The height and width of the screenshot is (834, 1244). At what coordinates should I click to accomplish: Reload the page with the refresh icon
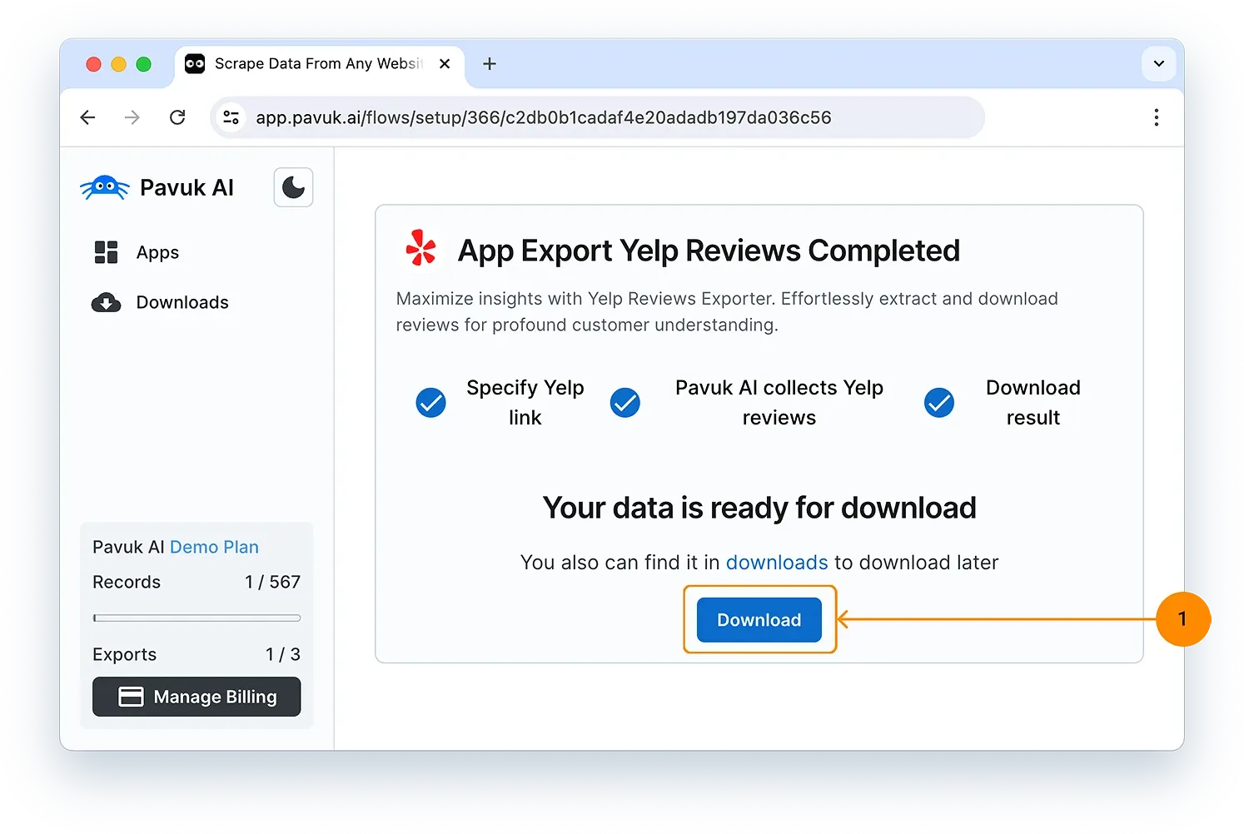[x=177, y=117]
